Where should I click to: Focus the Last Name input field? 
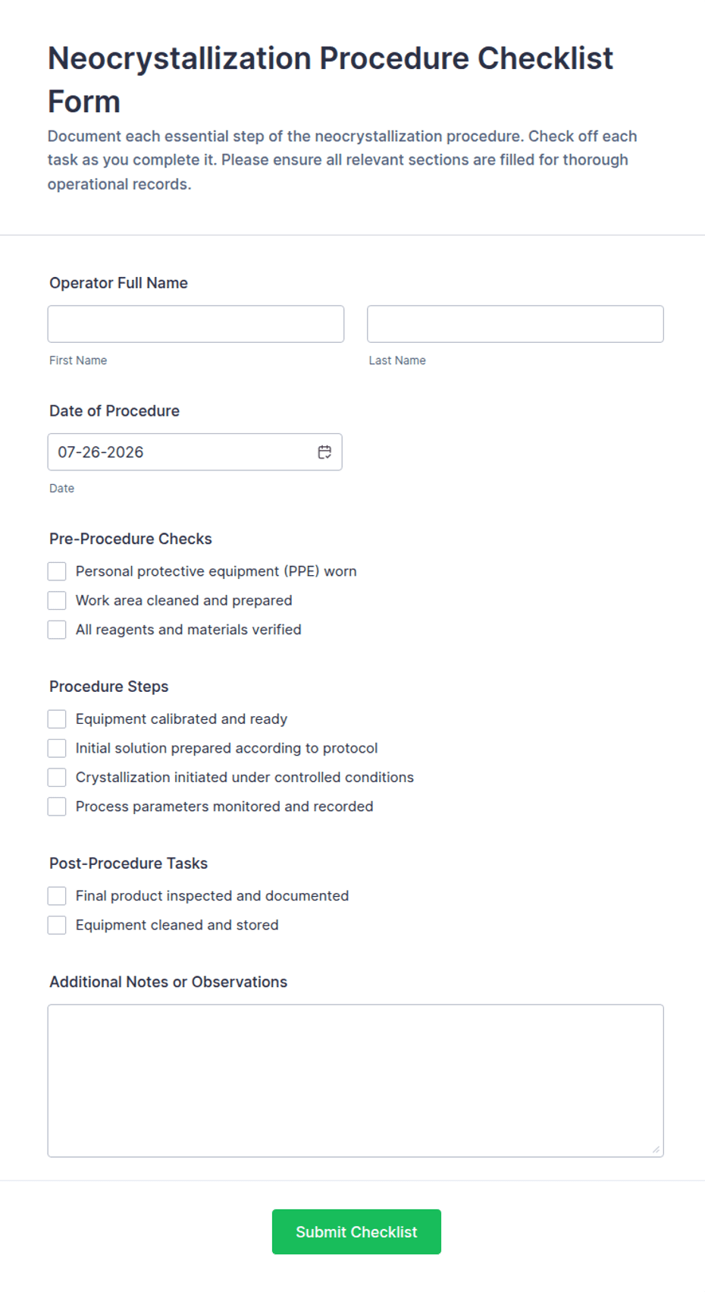click(515, 324)
